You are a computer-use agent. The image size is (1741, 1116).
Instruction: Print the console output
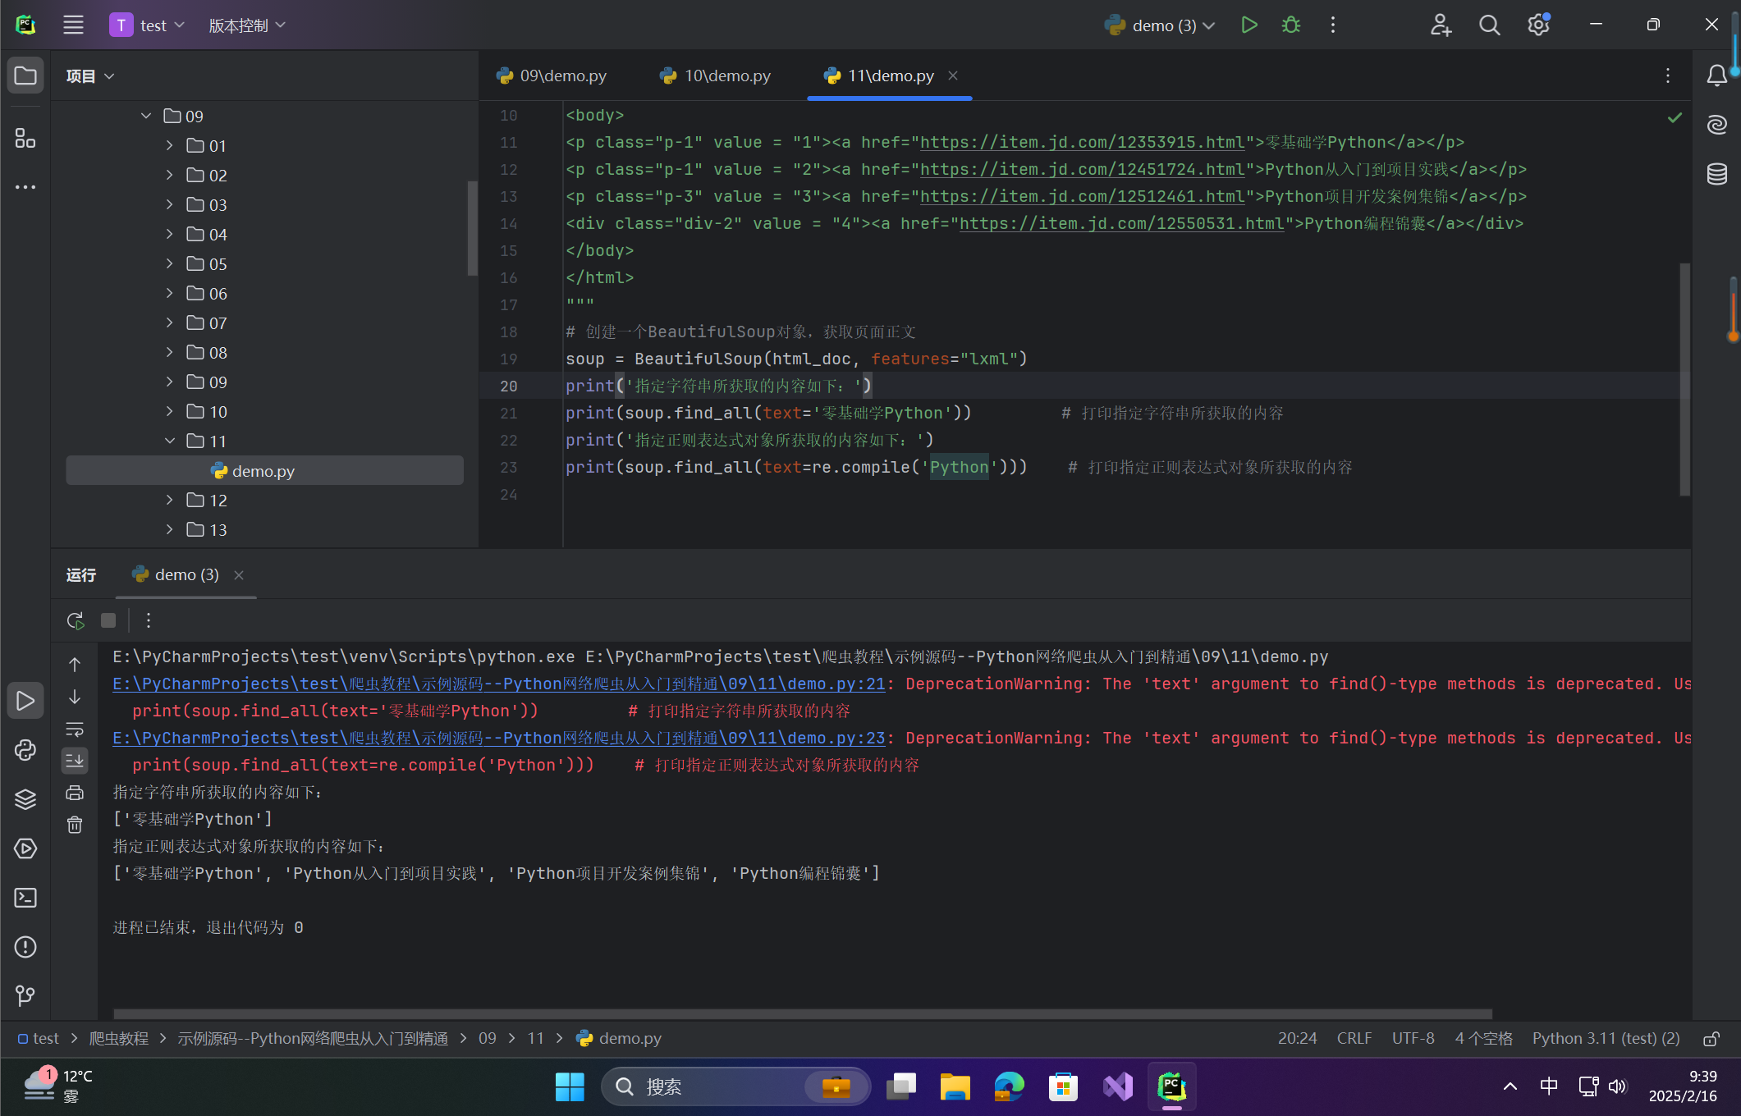(x=75, y=793)
